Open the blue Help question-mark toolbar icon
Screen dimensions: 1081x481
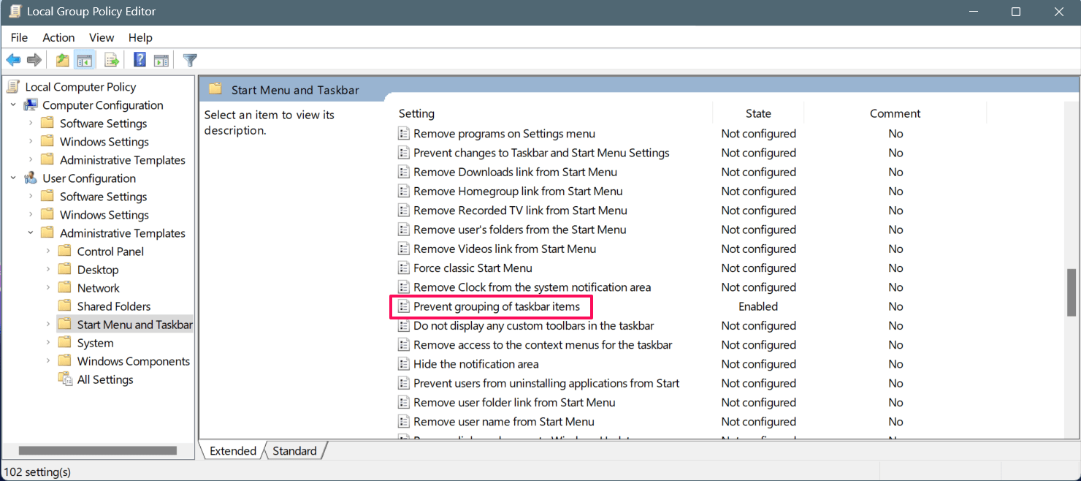click(x=140, y=60)
